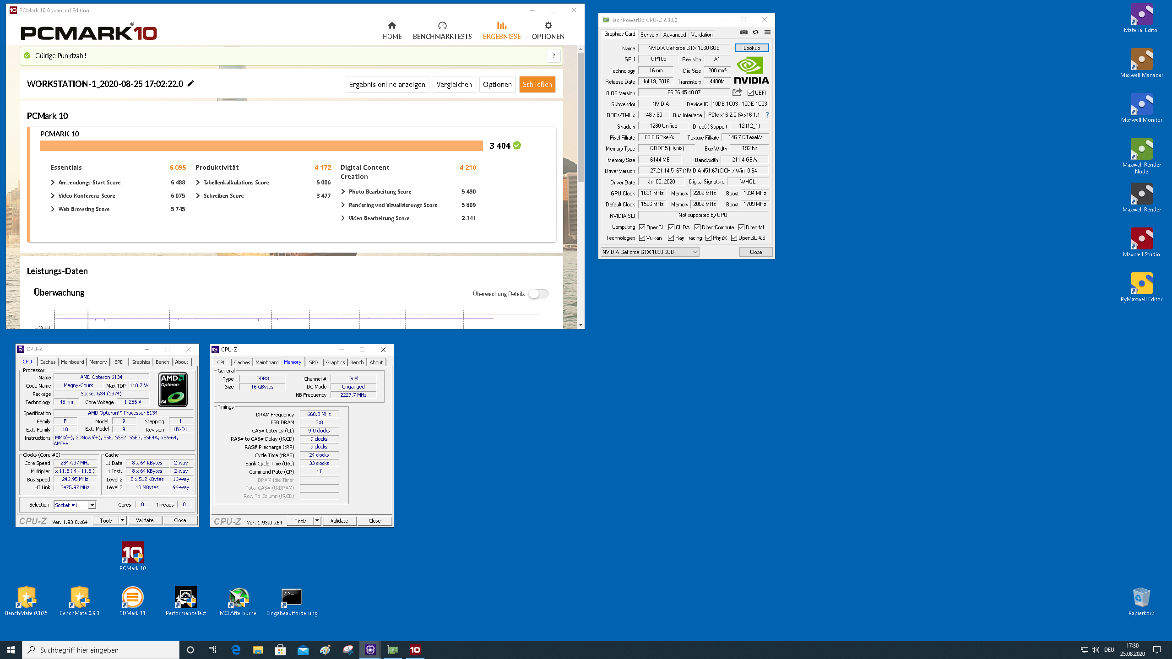Expand Photo Bearbeitung Score row
Image resolution: width=1172 pixels, height=659 pixels.
point(343,192)
